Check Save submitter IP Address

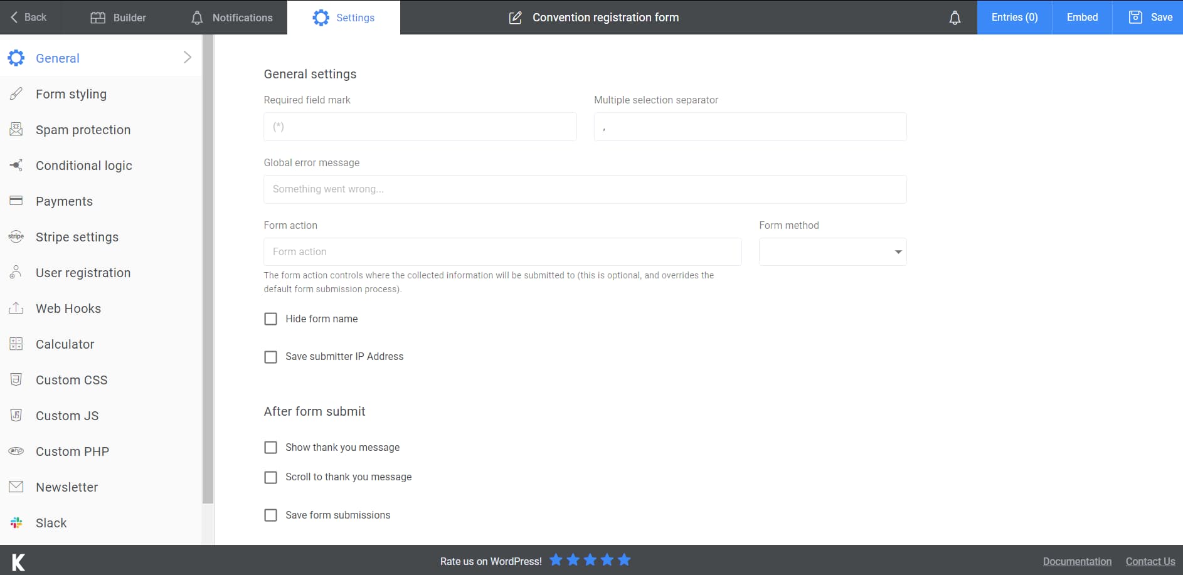point(270,357)
